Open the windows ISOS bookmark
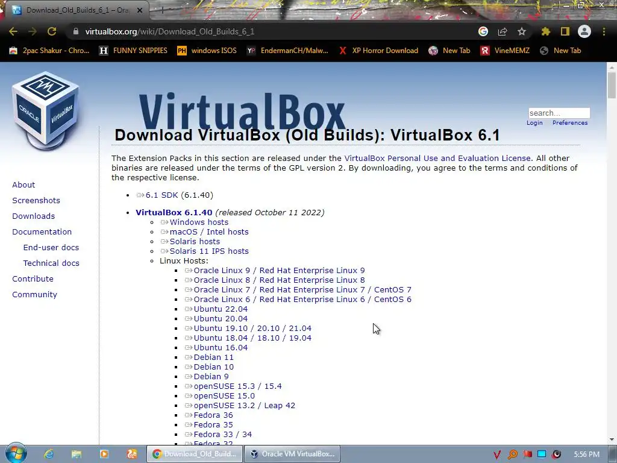This screenshot has width=617, height=463. [207, 51]
